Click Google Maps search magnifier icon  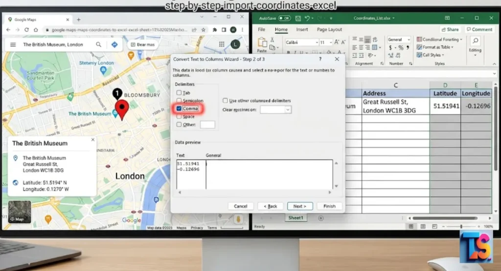[99, 44]
